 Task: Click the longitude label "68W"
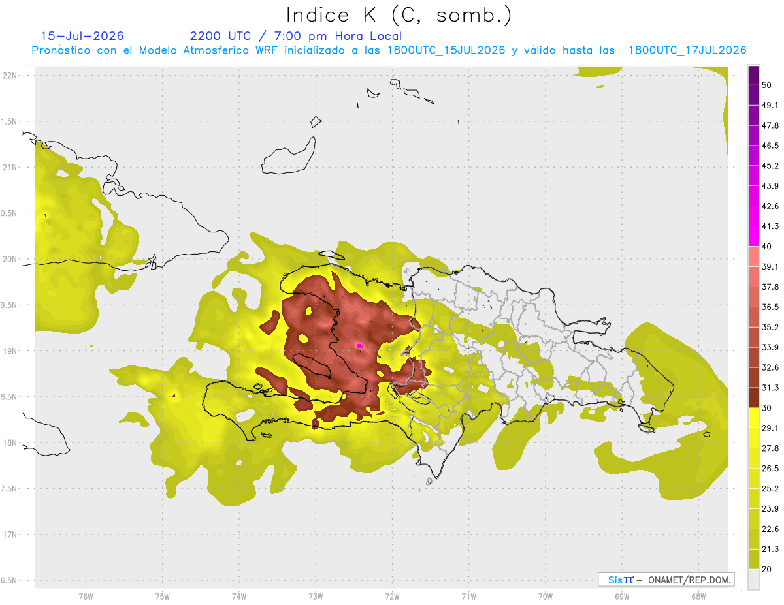click(698, 597)
